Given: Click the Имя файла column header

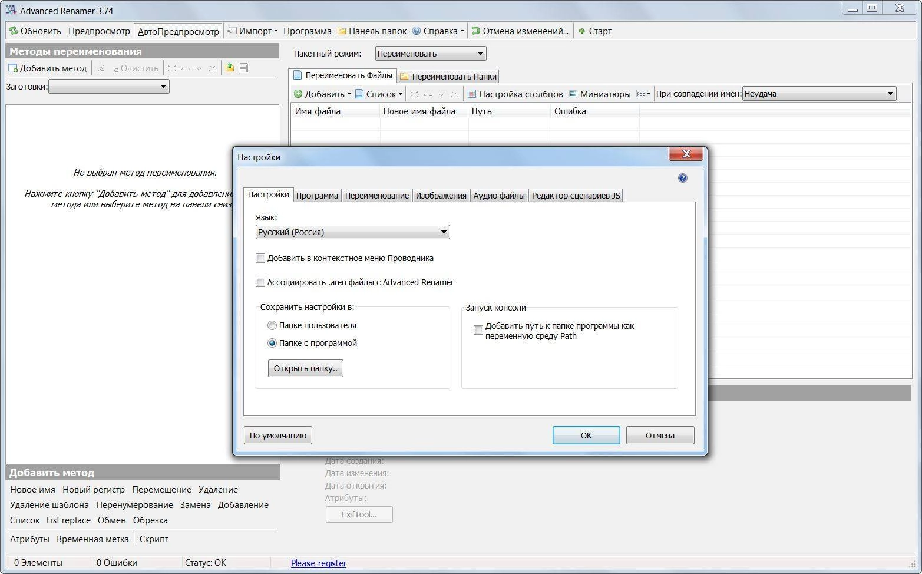Looking at the screenshot, I should [x=335, y=111].
